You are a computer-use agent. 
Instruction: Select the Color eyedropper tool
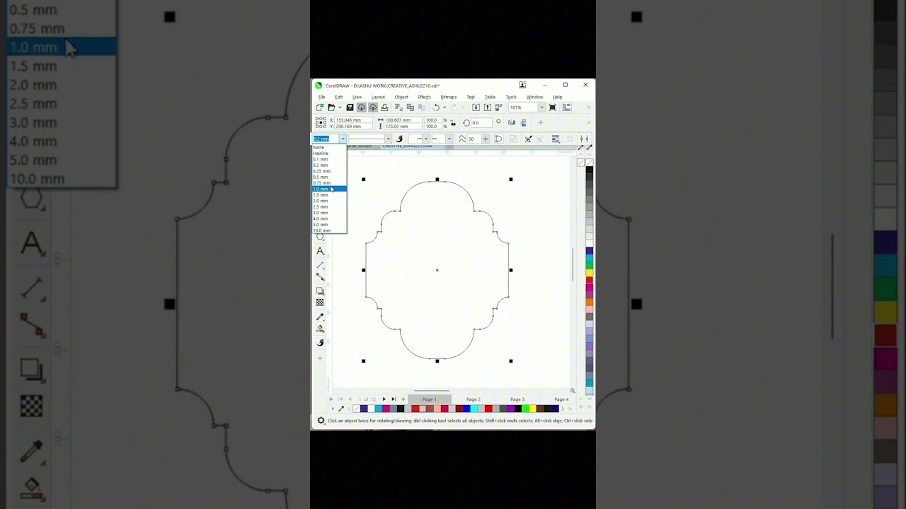click(320, 317)
